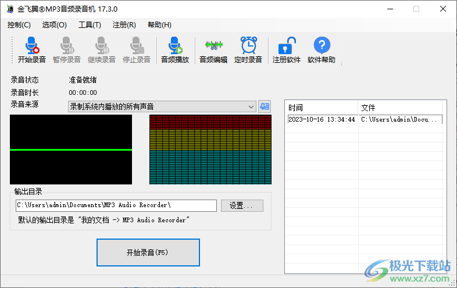
Task: Open the 控制(C) menu
Action: click(19, 25)
